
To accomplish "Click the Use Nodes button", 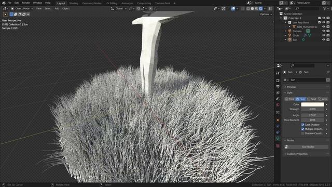I will pos(308,147).
